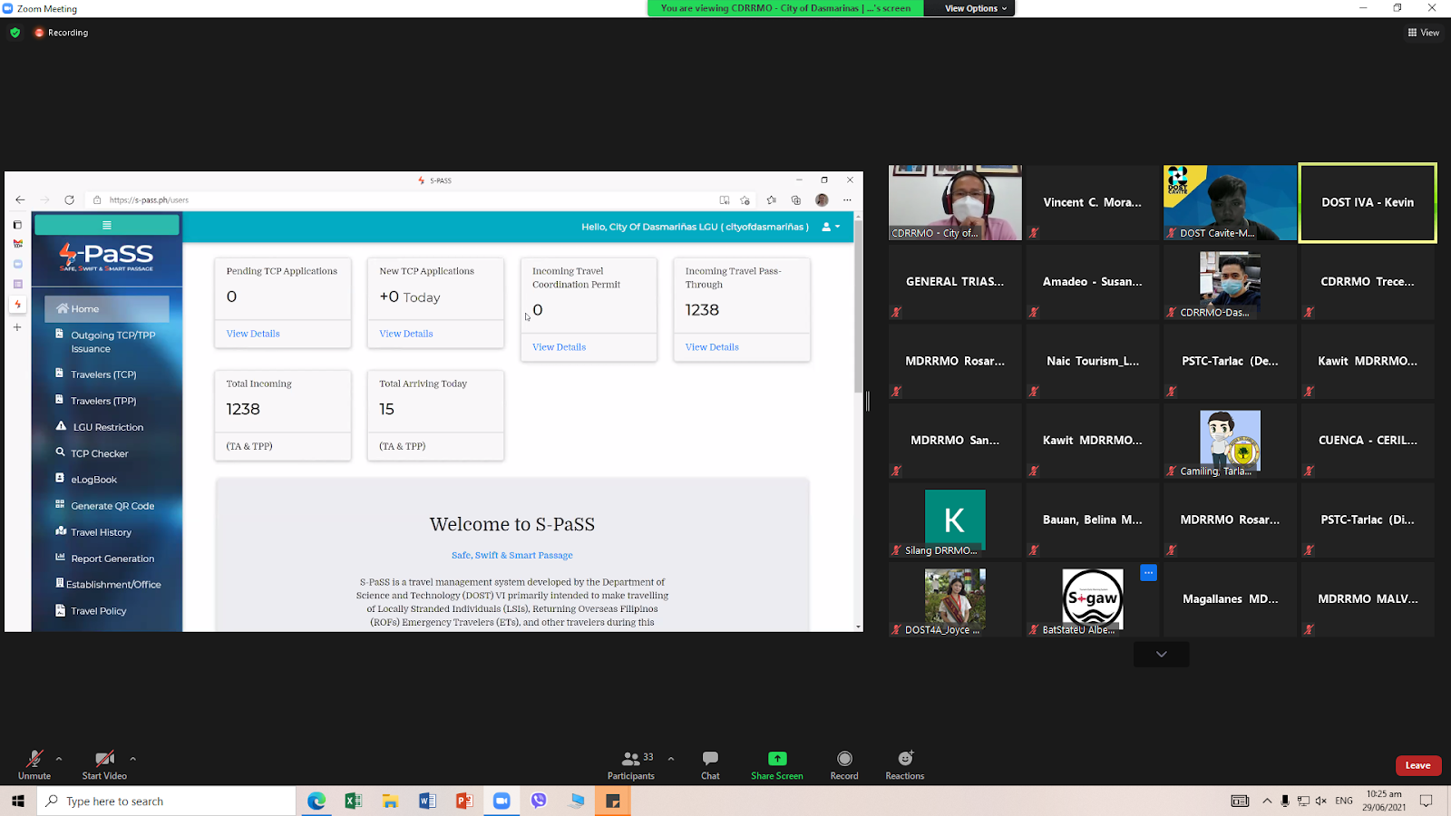1451x816 pixels.
Task: Toggle Start Video on
Action: pos(104,759)
